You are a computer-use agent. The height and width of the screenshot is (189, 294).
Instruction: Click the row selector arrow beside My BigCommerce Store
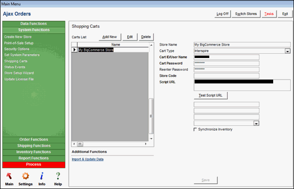(x=74, y=50)
